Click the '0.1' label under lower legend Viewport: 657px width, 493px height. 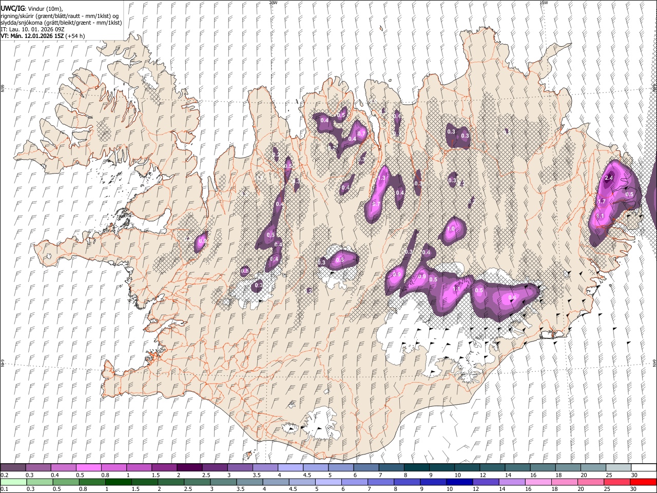pyautogui.click(x=4, y=489)
